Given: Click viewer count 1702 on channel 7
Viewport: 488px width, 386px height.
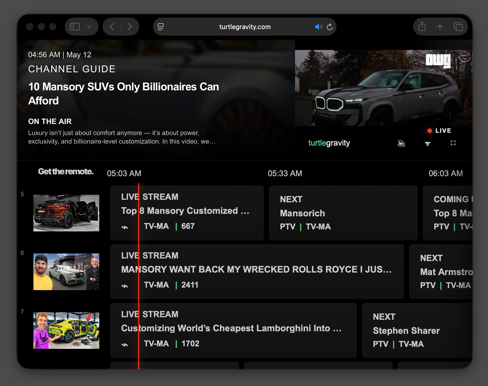Looking at the screenshot, I should pyautogui.click(x=190, y=344).
